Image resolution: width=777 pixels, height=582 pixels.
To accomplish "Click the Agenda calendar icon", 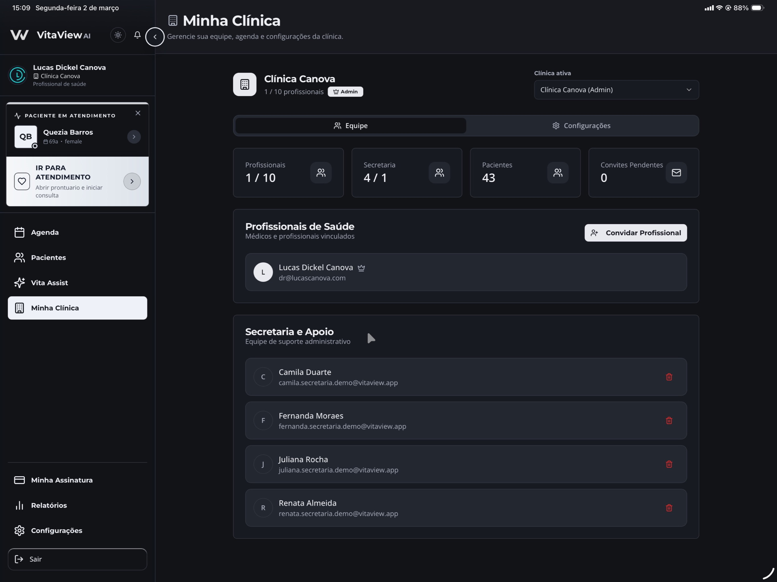I will click(19, 232).
